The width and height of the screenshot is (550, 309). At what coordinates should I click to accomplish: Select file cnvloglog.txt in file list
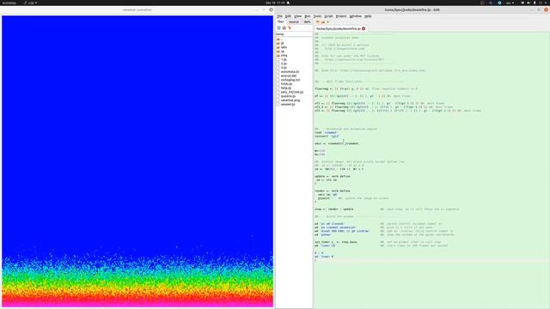point(289,80)
